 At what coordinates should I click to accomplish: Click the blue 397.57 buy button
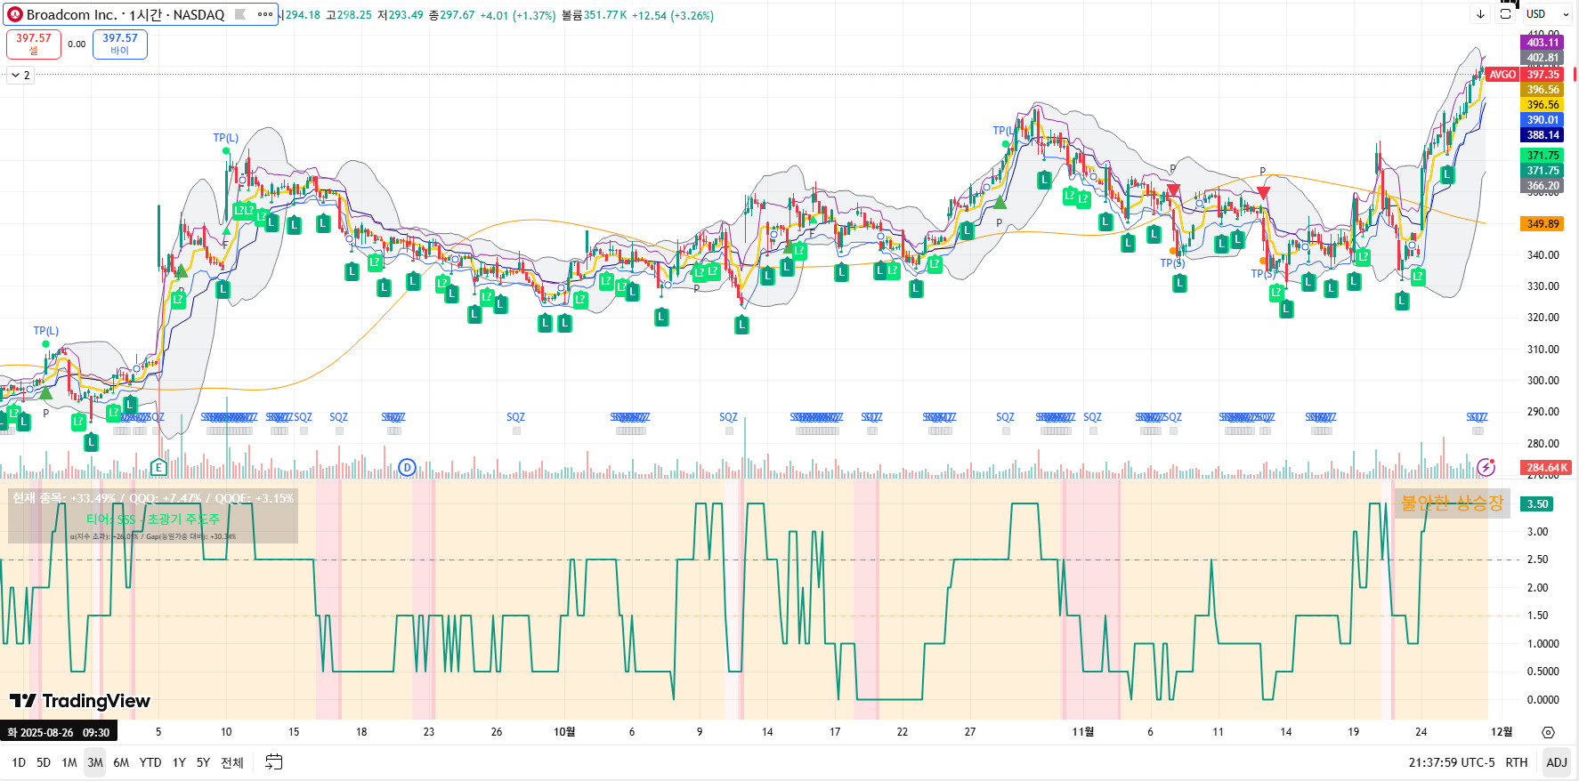[120, 44]
